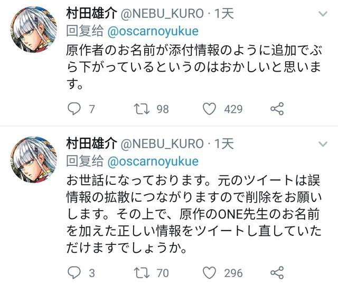Open @oscarnoyukue mention in second tweet

point(153,161)
